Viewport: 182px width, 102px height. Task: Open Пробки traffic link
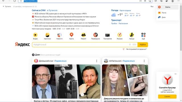pos(114,24)
